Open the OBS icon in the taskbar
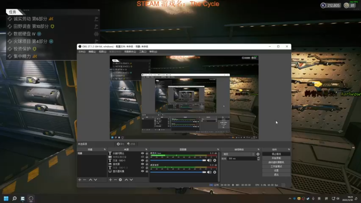This screenshot has width=361, height=203. click(31, 198)
